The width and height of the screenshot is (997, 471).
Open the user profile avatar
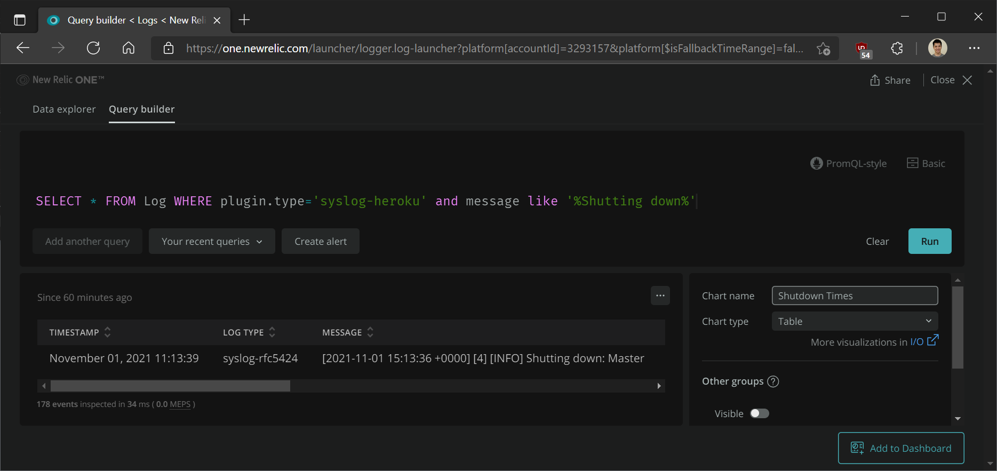click(x=937, y=48)
